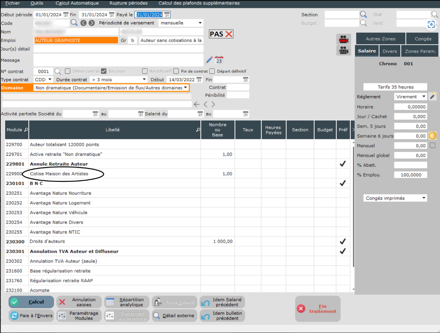Click the red X next to PAS
The height and width of the screenshot is (333, 440).
(x=229, y=34)
